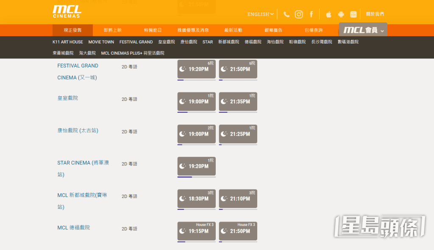Go to 德福戲院 in dark cinema bar
434x250 pixels.
(x=253, y=42)
